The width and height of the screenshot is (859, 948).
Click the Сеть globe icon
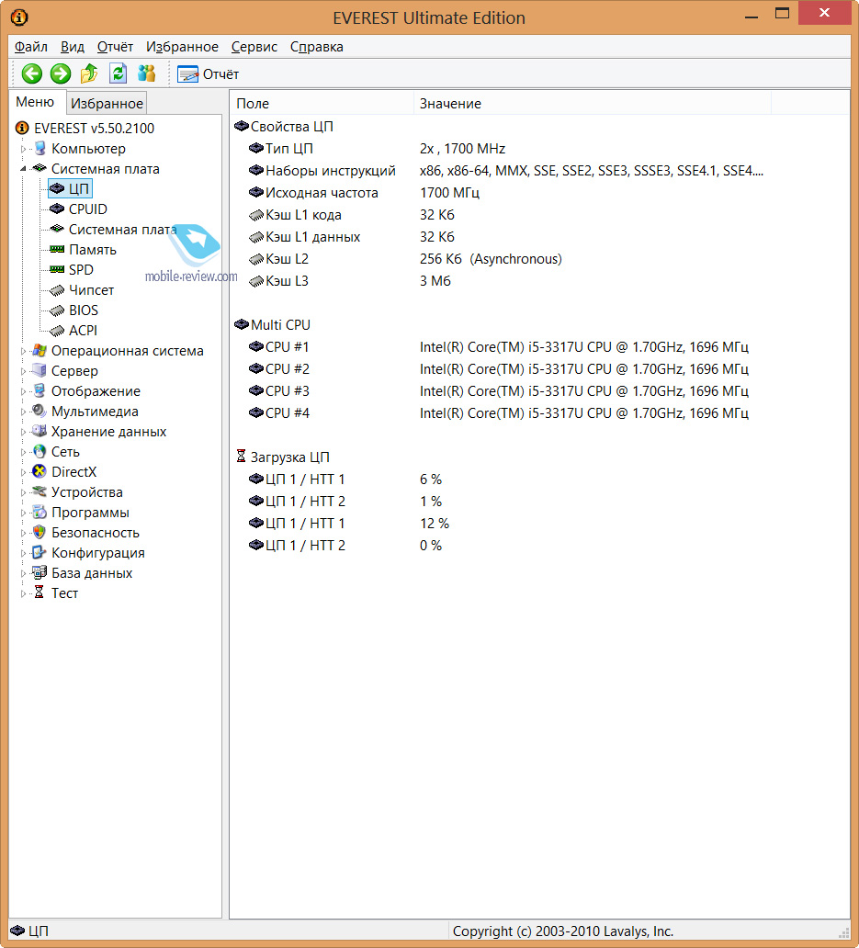40,452
